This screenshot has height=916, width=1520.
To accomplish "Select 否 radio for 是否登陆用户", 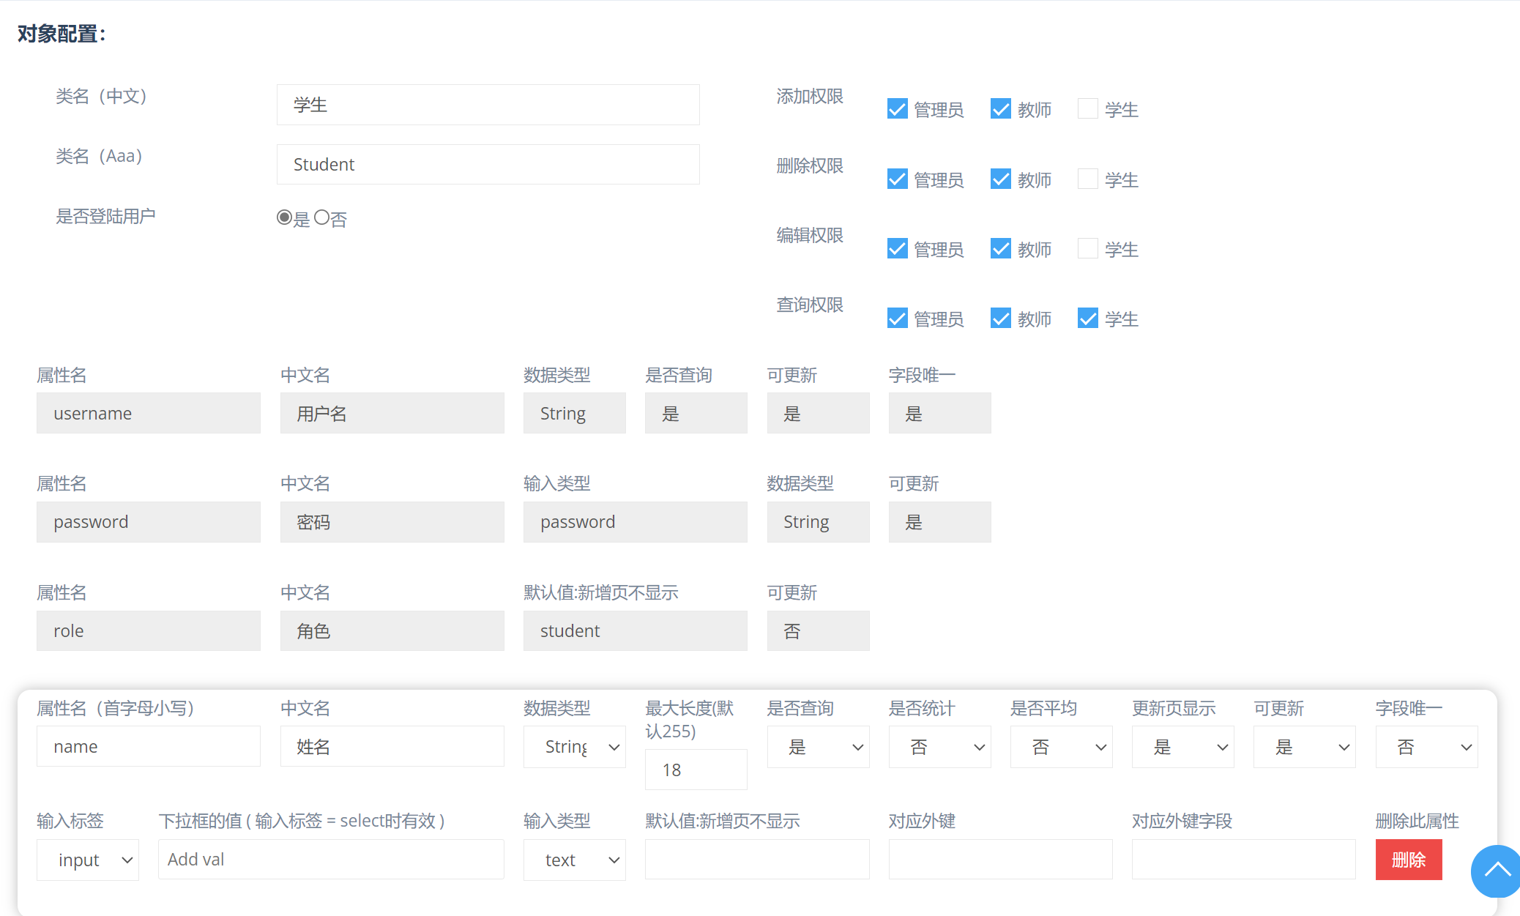I will pyautogui.click(x=321, y=218).
